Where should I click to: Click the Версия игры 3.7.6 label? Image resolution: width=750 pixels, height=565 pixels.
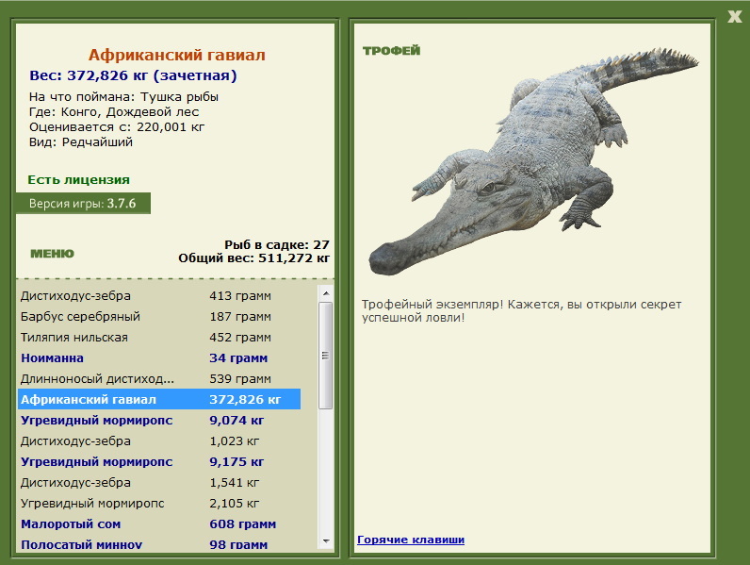83,204
